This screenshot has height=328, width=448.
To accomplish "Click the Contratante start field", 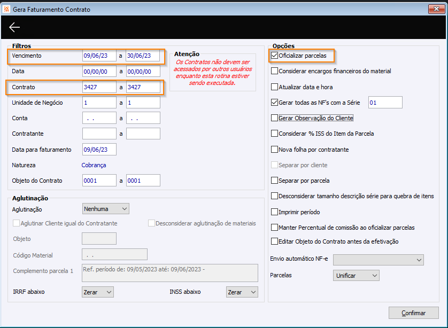I will 99,134.
